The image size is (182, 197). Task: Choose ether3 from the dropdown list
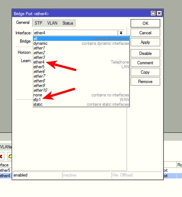(81, 57)
